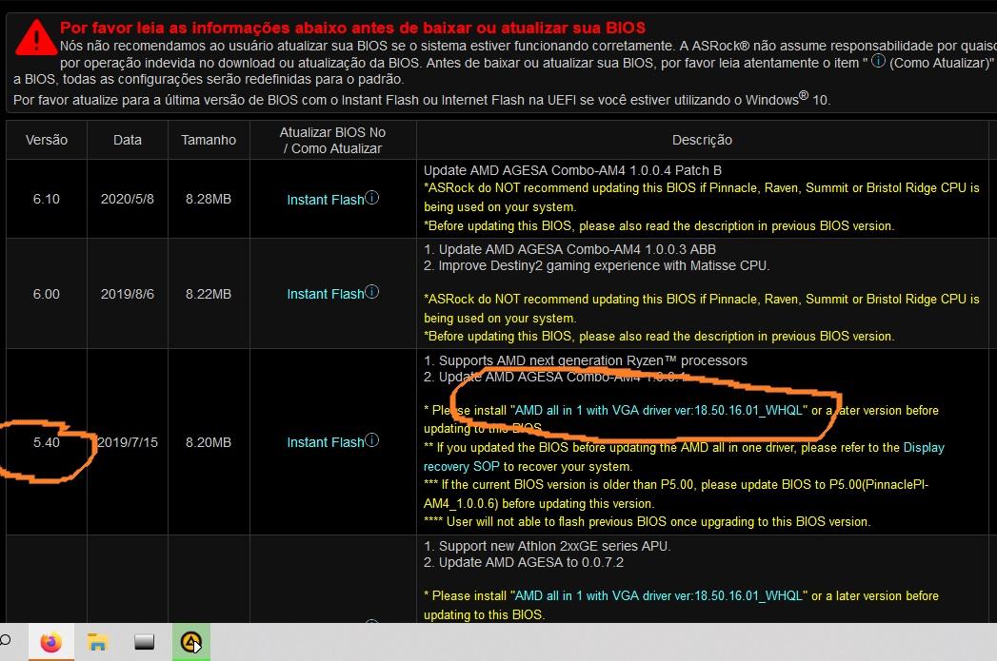
Task: Click text Update AMD AGESA to 0.0.7.2
Action: [531, 562]
